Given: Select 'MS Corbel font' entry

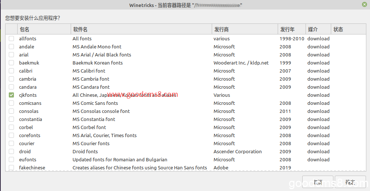Looking at the screenshot, I should coord(89,127).
